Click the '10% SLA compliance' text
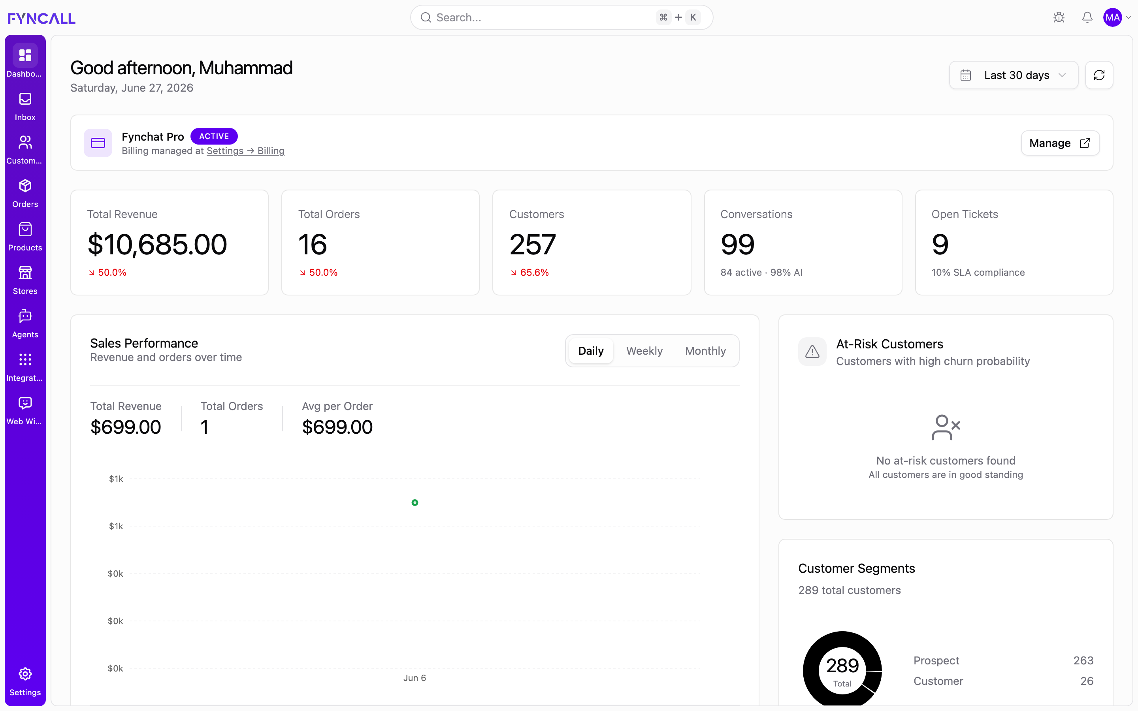The width and height of the screenshot is (1138, 711). [978, 273]
